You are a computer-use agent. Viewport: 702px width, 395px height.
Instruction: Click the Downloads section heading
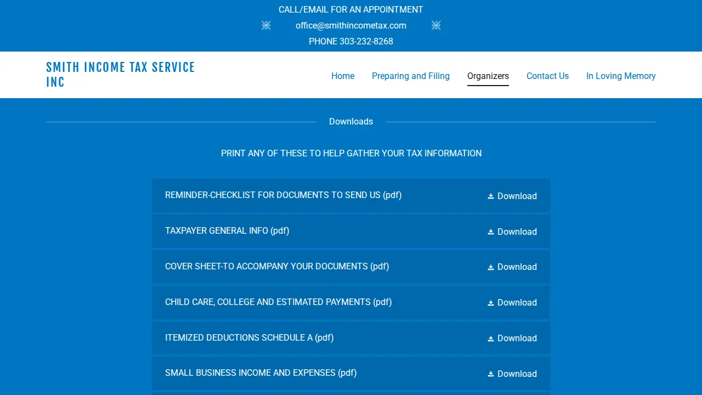point(351,122)
